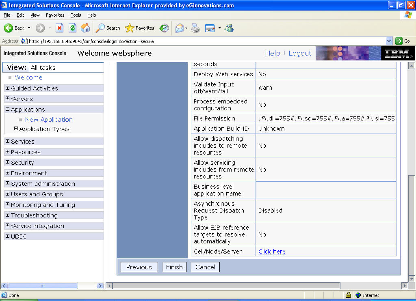Open the Mail envelope icon
Image resolution: width=416 pixels, height=301 pixels.
coord(180,28)
